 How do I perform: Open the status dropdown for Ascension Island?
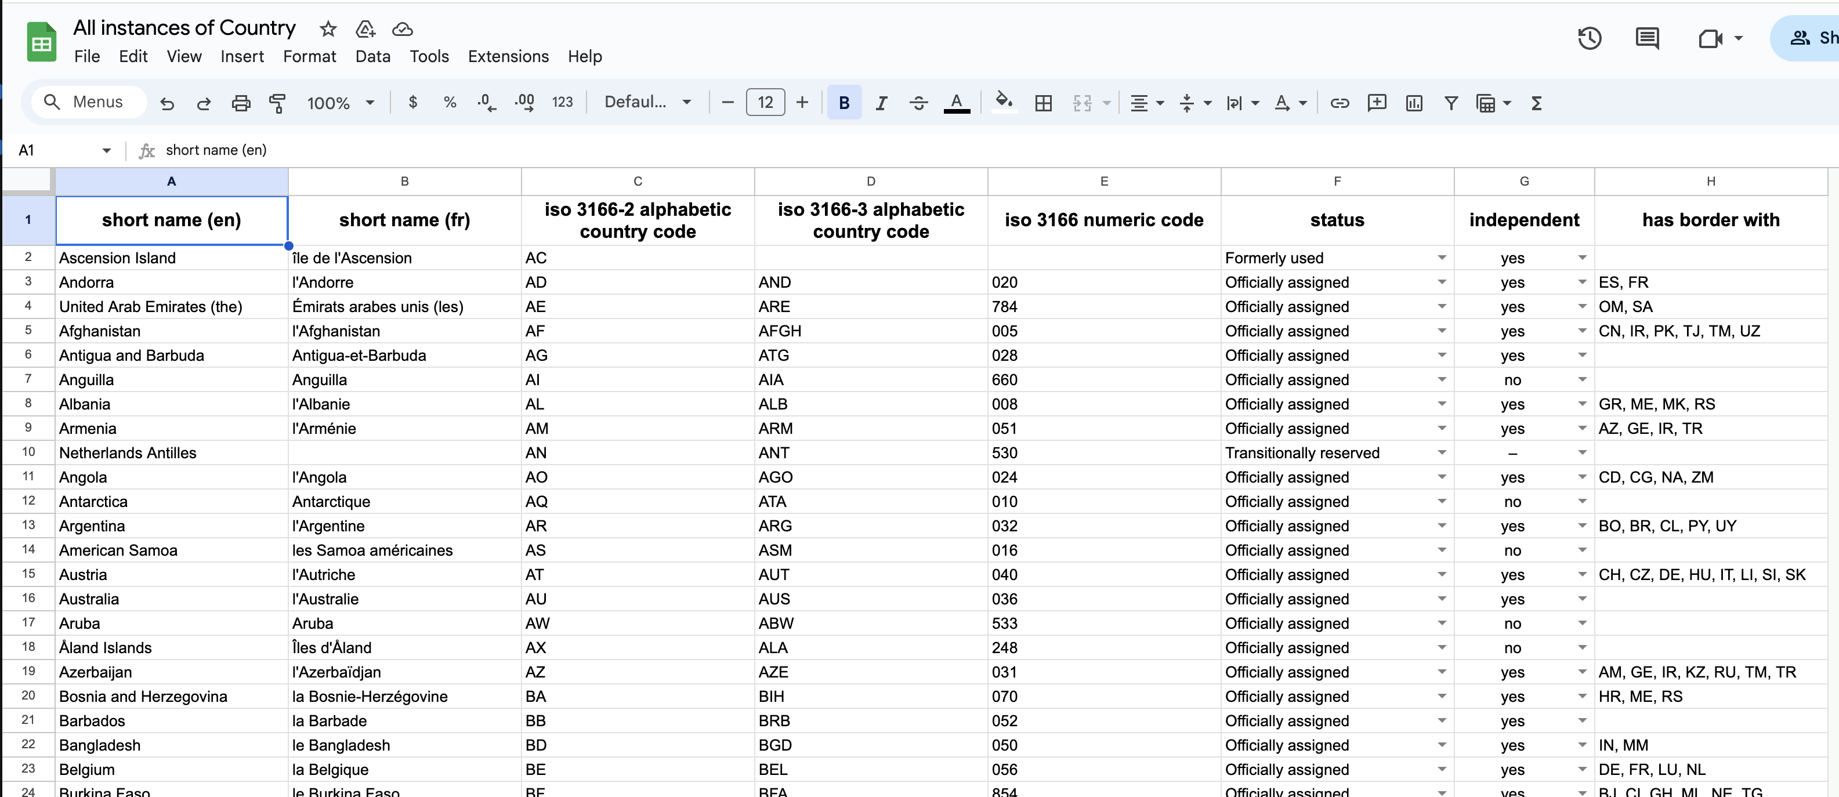pos(1442,258)
